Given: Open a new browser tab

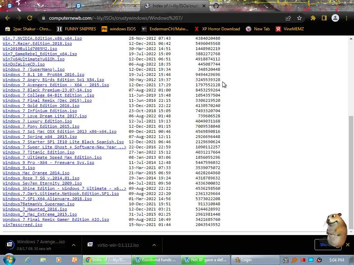Looking at the screenshot, I should 286,6.
